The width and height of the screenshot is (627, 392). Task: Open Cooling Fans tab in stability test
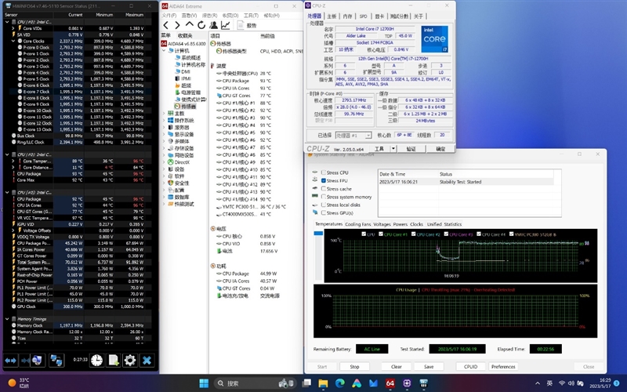[x=358, y=224]
